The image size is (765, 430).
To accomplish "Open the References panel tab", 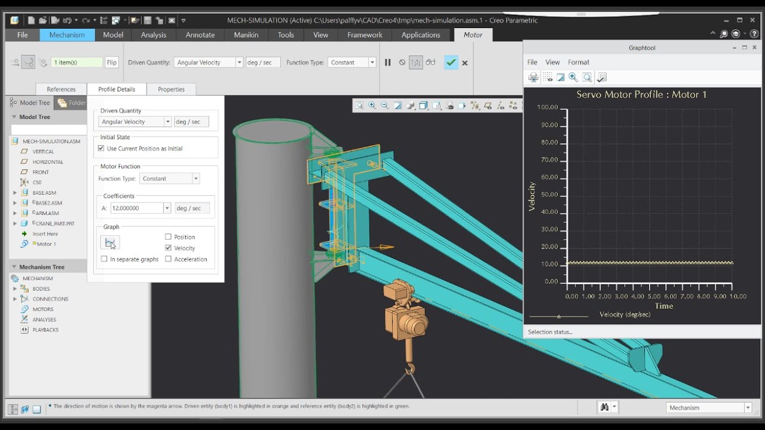I will [62, 89].
